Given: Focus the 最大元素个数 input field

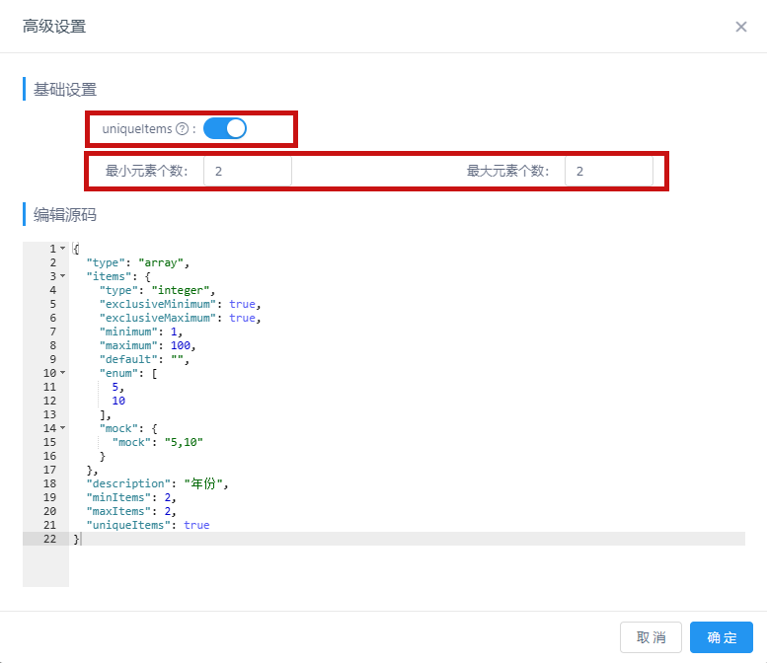Looking at the screenshot, I should click(608, 171).
